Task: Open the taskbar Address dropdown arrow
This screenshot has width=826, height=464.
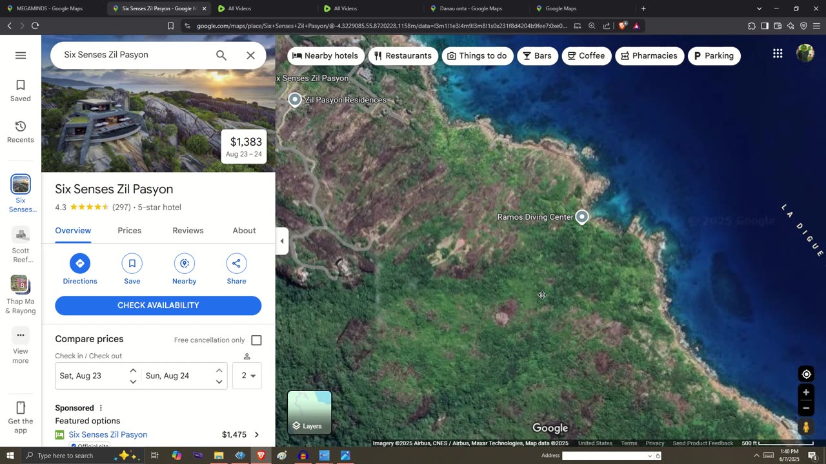Action: 650,456
